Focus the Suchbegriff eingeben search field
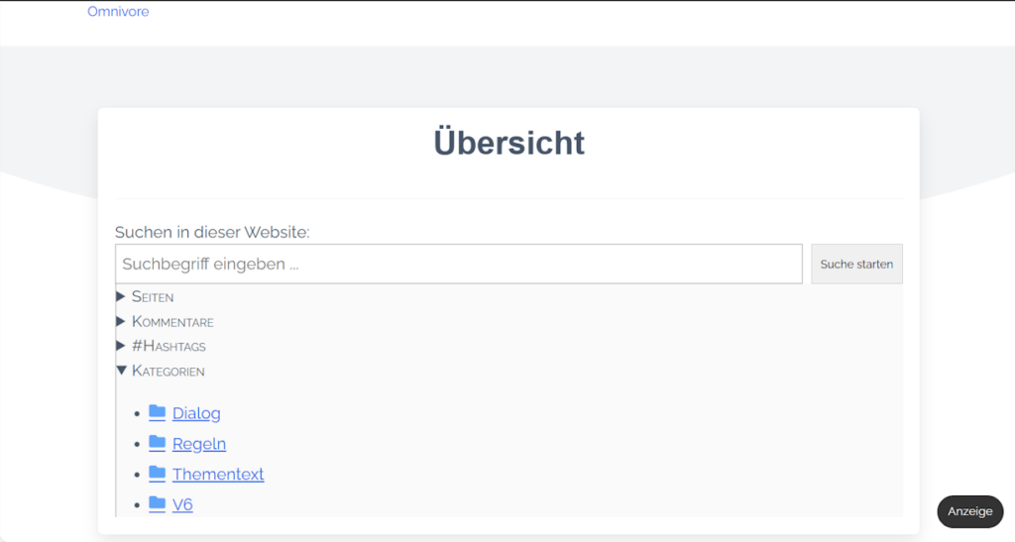 click(x=458, y=265)
